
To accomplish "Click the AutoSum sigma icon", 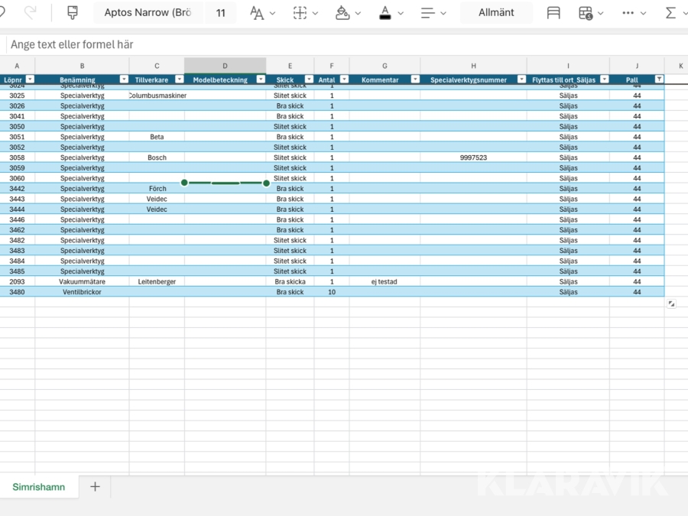I will [x=670, y=13].
